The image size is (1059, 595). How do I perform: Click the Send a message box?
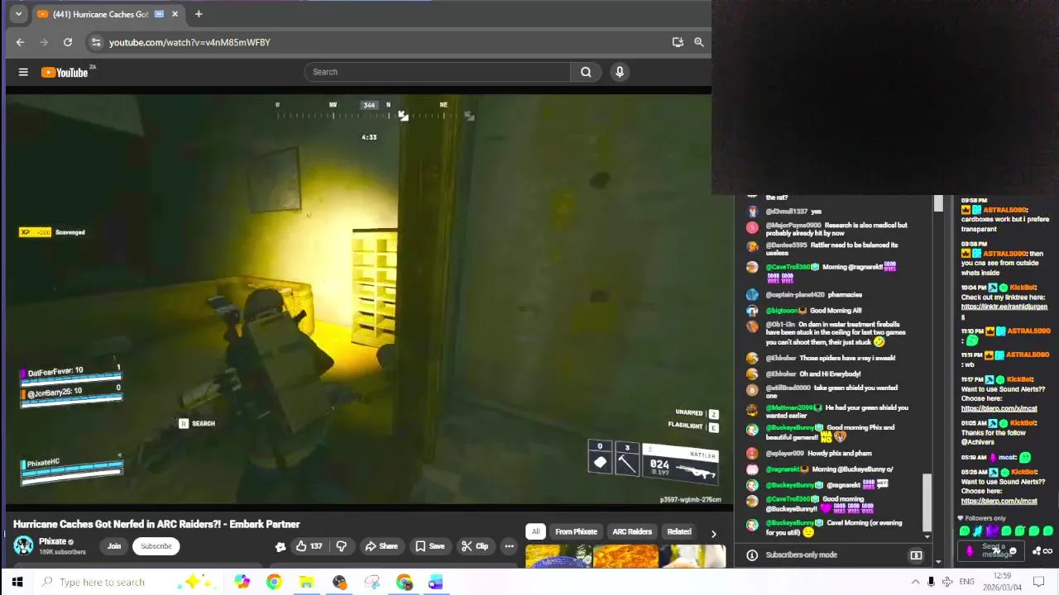[993, 550]
